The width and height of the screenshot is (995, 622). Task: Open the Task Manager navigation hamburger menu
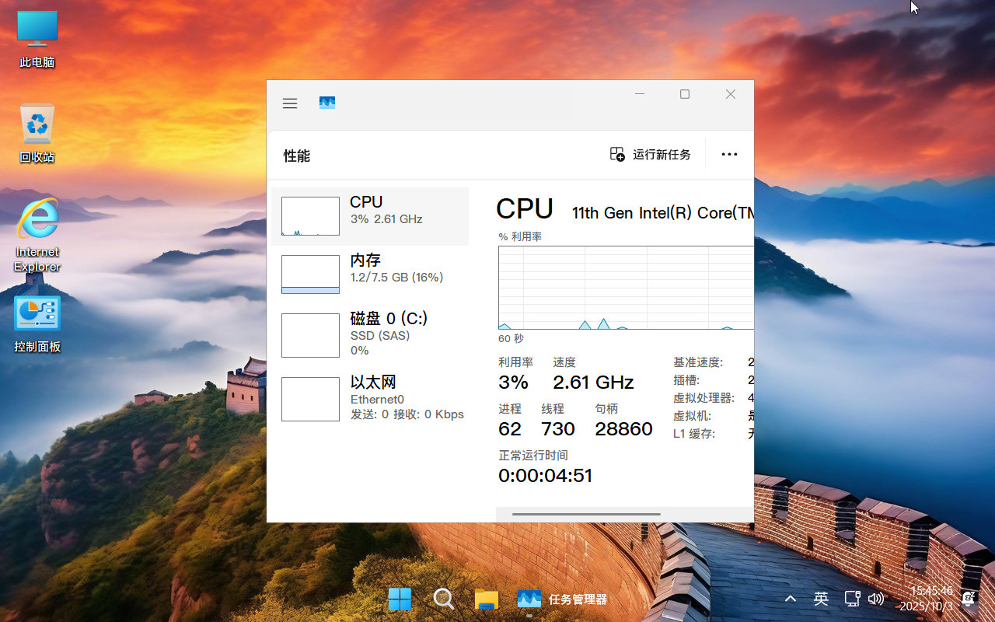(x=289, y=103)
